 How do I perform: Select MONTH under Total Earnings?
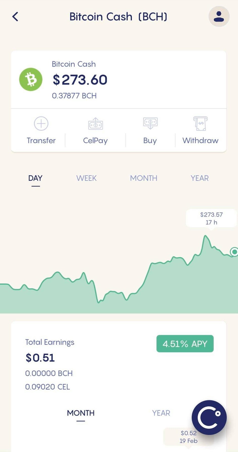click(81, 413)
